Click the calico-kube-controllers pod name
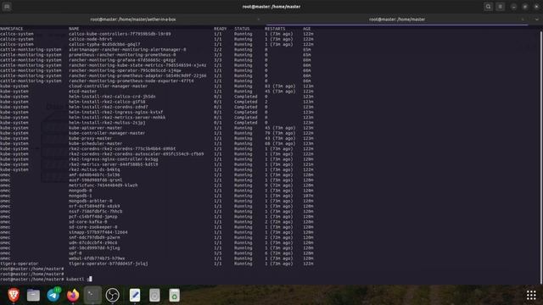This screenshot has height=305, width=543. [120, 34]
